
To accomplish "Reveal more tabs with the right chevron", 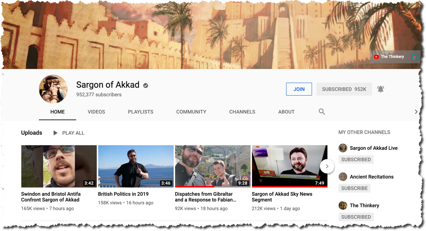I will 416,112.
